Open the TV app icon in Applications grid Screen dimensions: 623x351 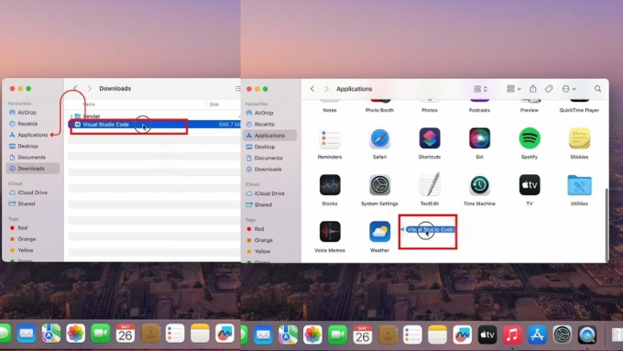click(x=530, y=185)
